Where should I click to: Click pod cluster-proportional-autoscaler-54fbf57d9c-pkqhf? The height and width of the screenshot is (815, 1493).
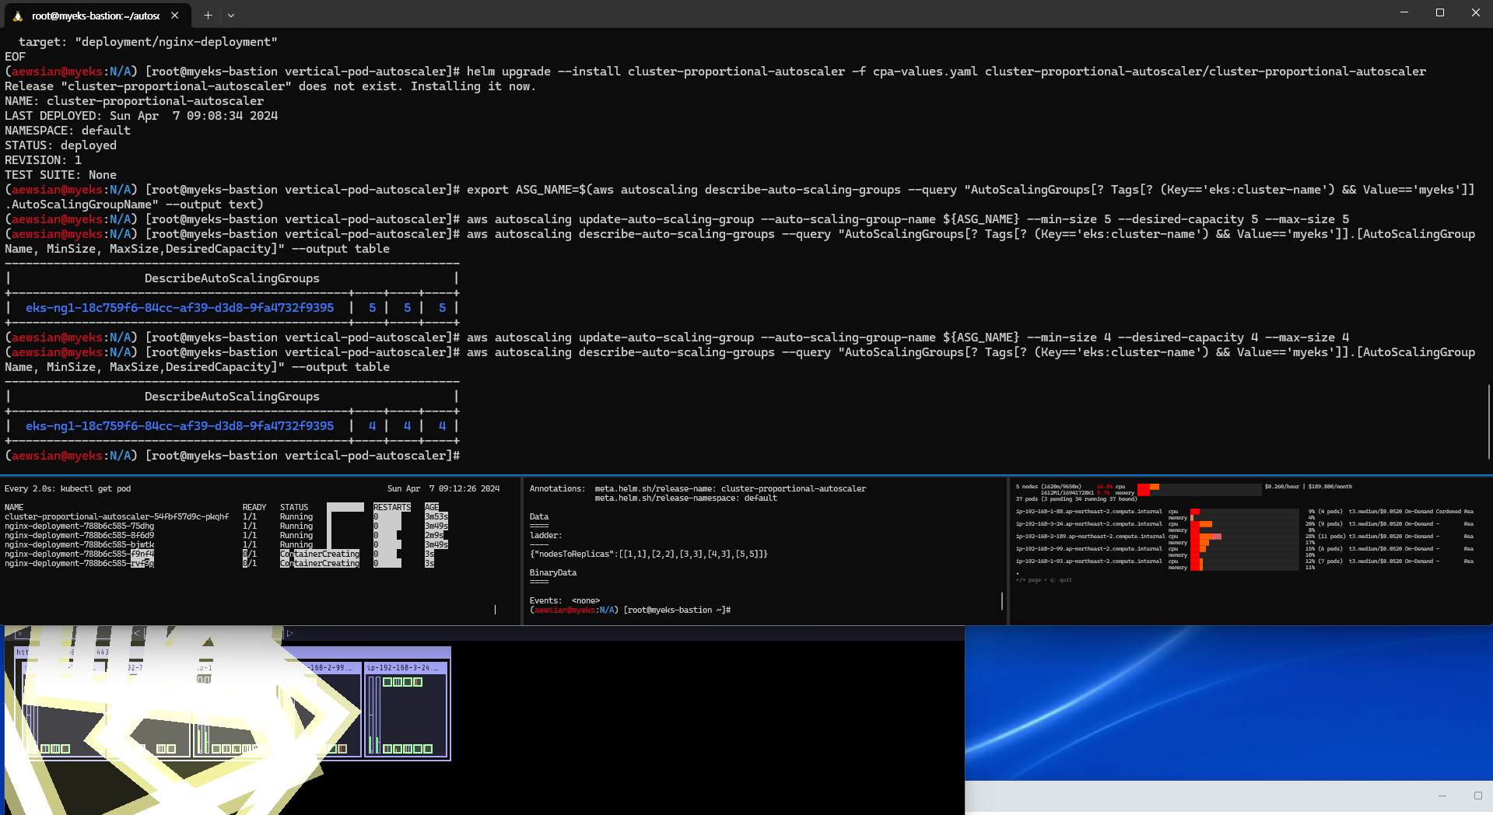[117, 516]
